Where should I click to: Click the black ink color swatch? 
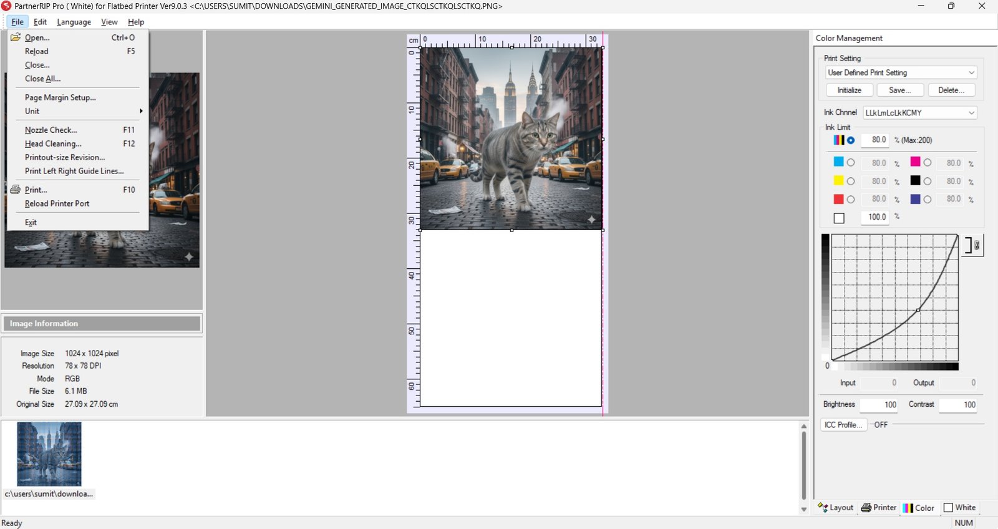915,181
